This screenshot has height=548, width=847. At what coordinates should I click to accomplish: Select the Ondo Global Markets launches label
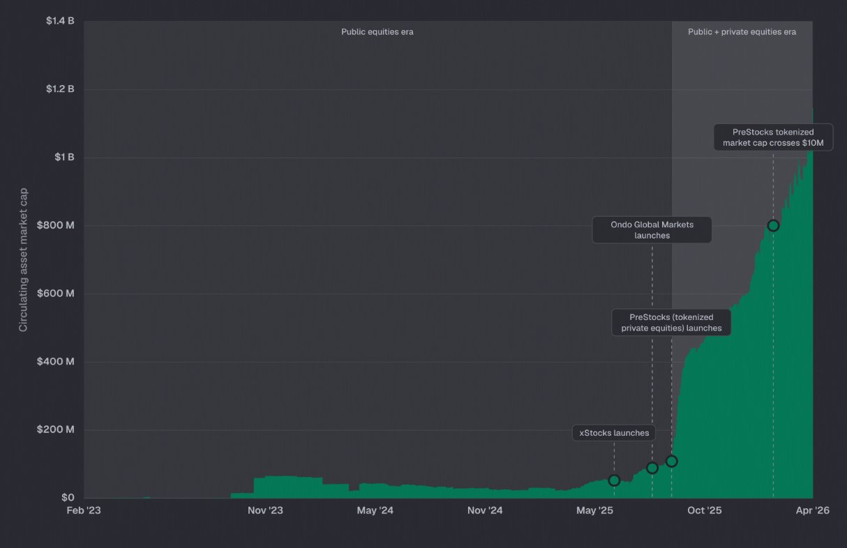point(652,230)
